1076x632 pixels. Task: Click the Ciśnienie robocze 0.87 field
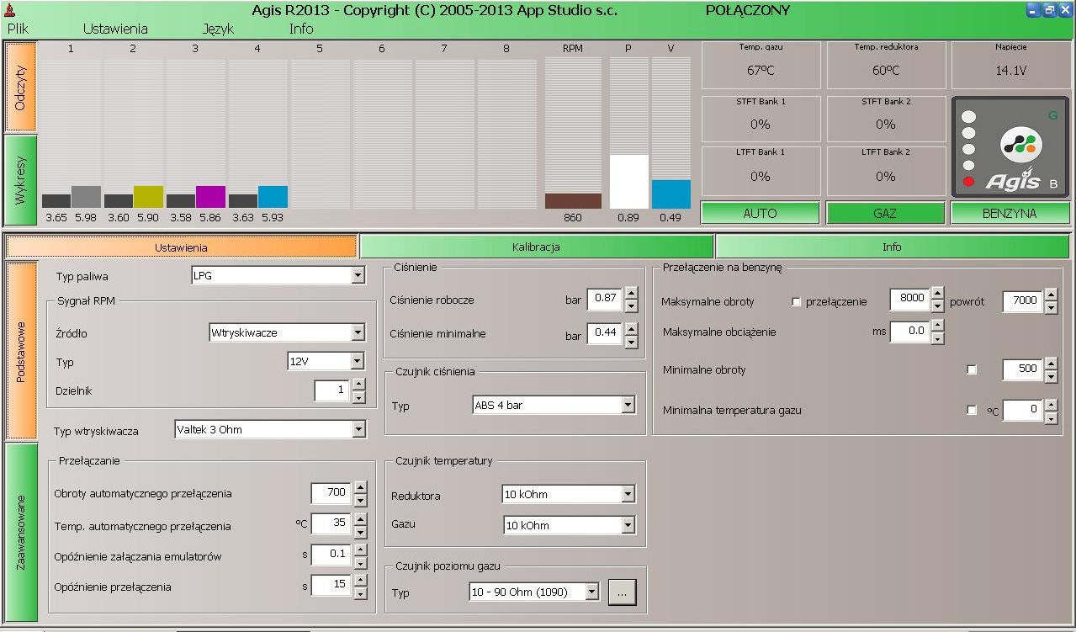[604, 298]
